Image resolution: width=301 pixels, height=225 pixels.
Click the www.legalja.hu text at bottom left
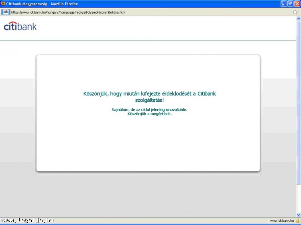(x=27, y=220)
